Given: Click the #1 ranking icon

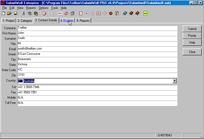Looking at the screenshot, I should pos(98,13).
